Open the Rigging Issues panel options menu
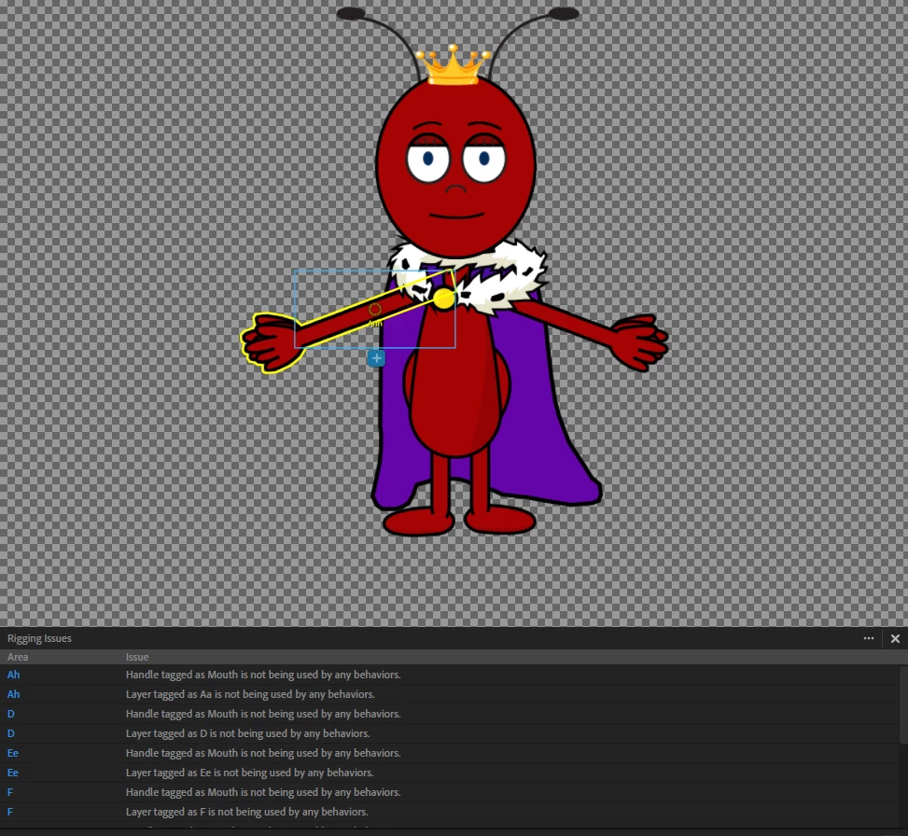908x836 pixels. point(869,638)
